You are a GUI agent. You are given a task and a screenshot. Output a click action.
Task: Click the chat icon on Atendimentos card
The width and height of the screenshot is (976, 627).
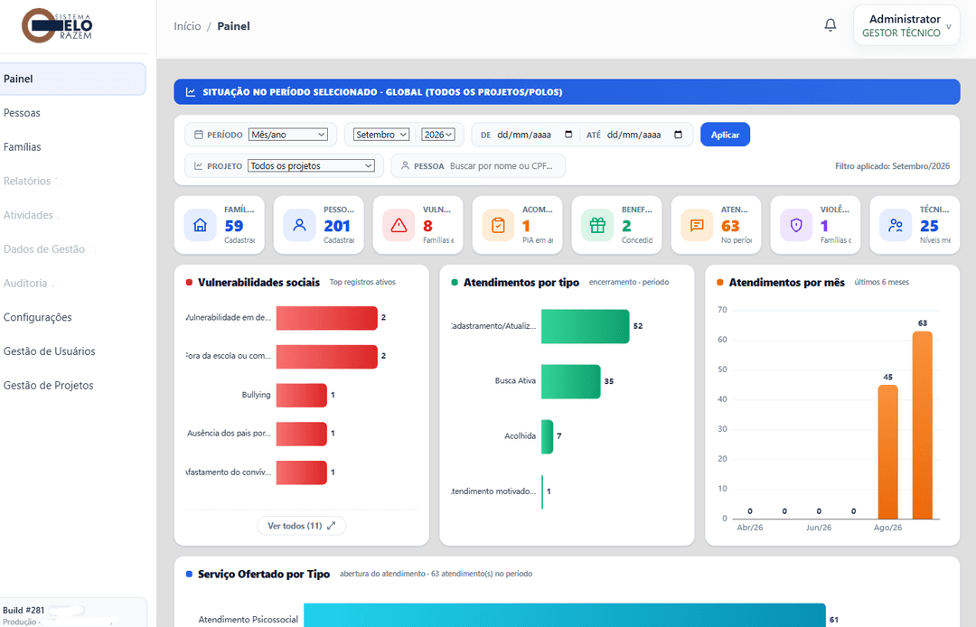(x=697, y=225)
